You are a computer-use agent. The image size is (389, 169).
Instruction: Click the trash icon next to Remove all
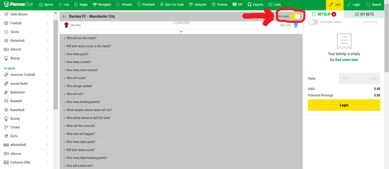[376, 22]
